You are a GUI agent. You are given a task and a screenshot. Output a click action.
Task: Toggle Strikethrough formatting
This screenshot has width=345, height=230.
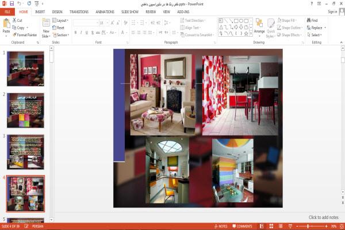coord(98,33)
